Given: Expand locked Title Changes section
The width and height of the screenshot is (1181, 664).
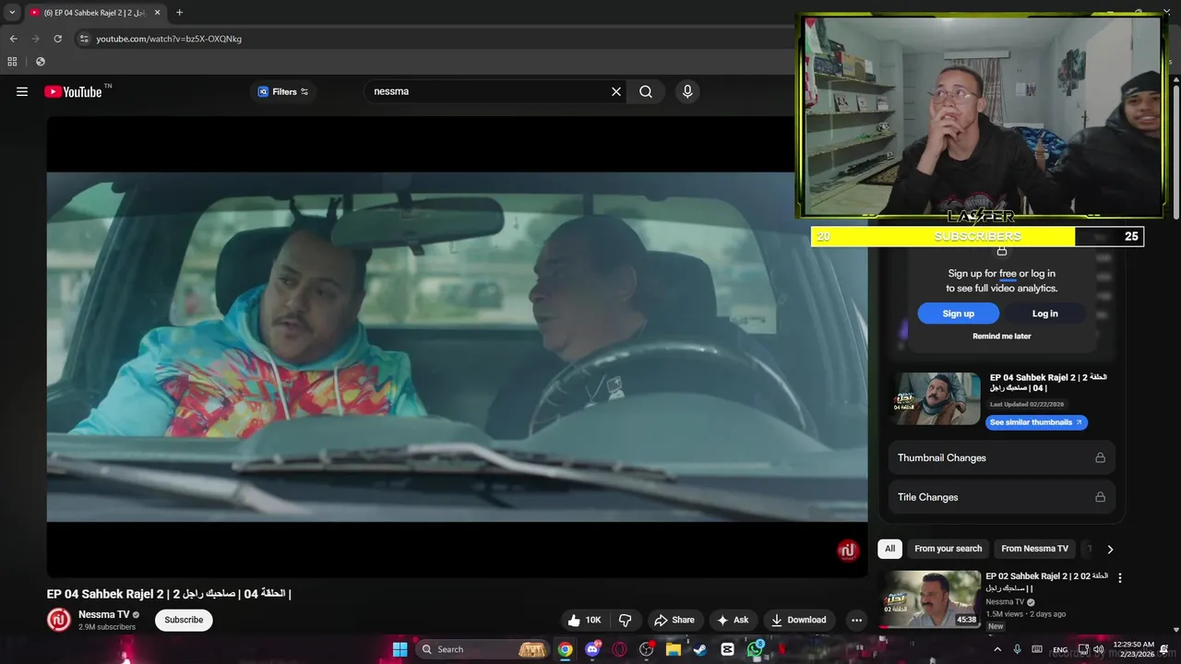Looking at the screenshot, I should [1001, 497].
